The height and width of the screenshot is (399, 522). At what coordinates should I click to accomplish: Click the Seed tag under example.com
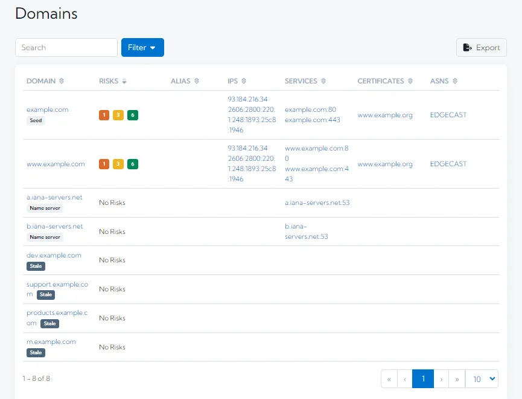36,120
